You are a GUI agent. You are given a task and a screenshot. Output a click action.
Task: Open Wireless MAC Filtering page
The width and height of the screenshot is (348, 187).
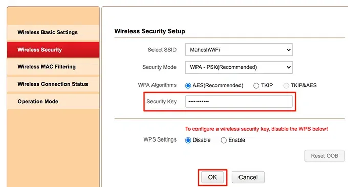click(53, 67)
